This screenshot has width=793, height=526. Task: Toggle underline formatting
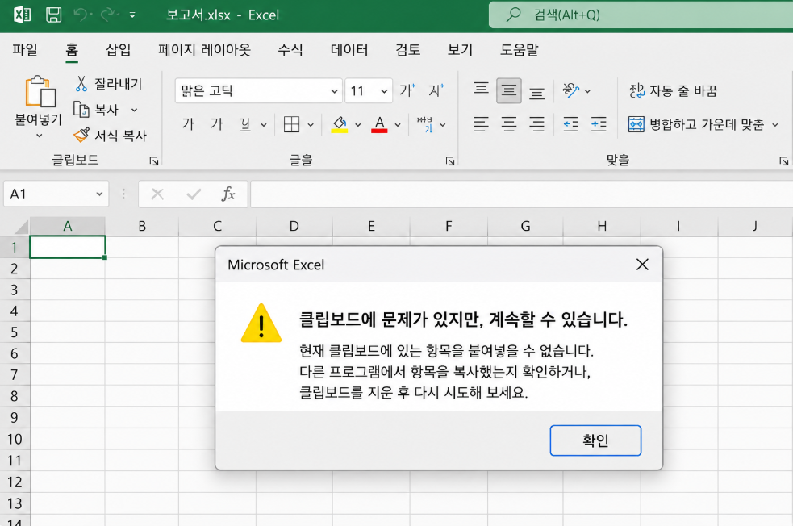click(244, 124)
